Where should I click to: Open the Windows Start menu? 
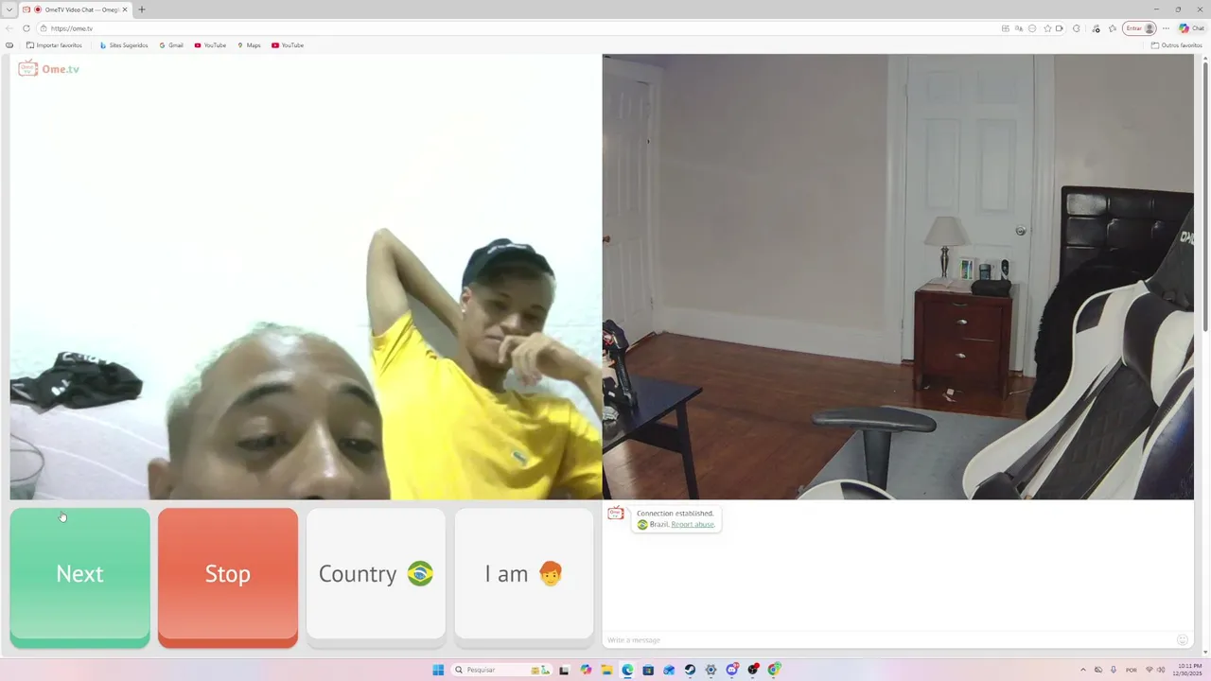[x=438, y=670]
